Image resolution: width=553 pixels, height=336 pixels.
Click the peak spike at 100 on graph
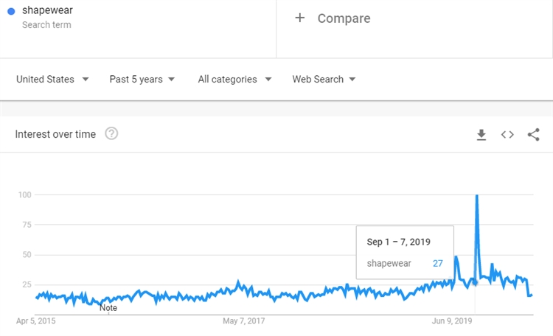pos(477,196)
